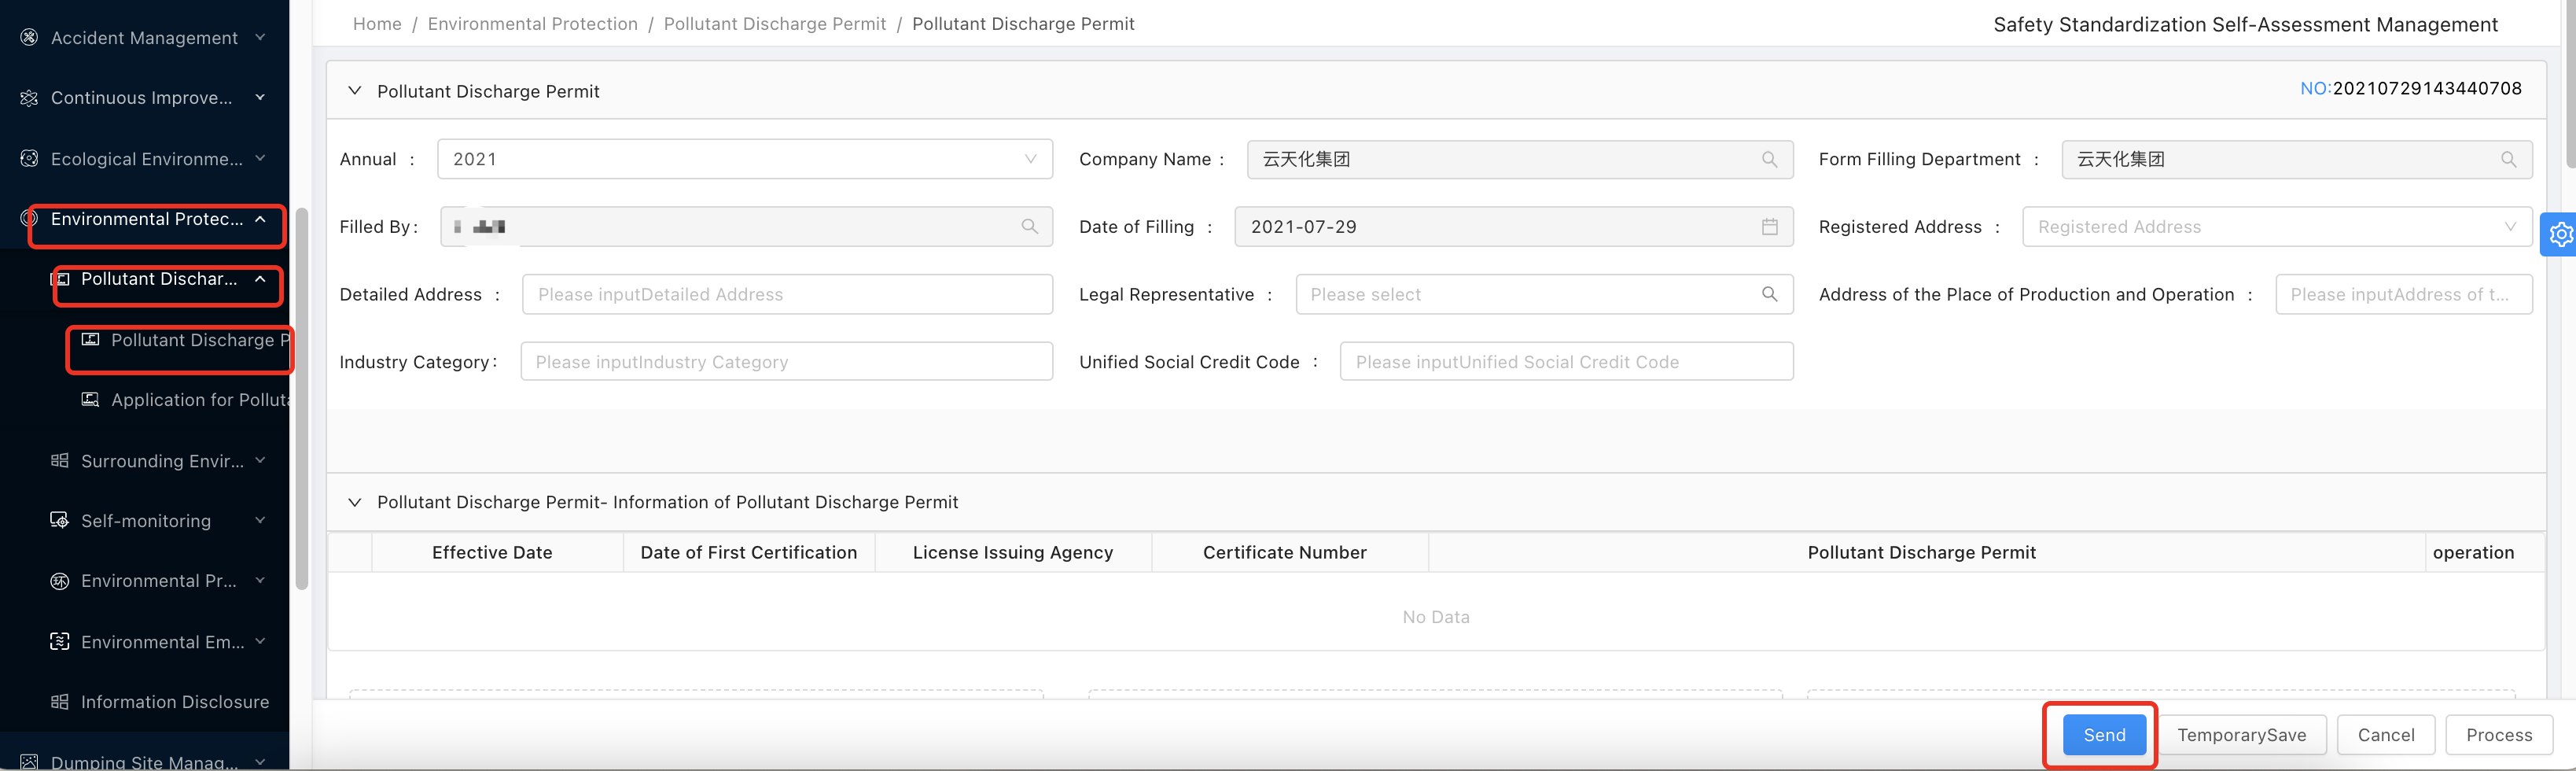Open the blue settings gear panel
The width and height of the screenshot is (2576, 771).
coord(2559,234)
